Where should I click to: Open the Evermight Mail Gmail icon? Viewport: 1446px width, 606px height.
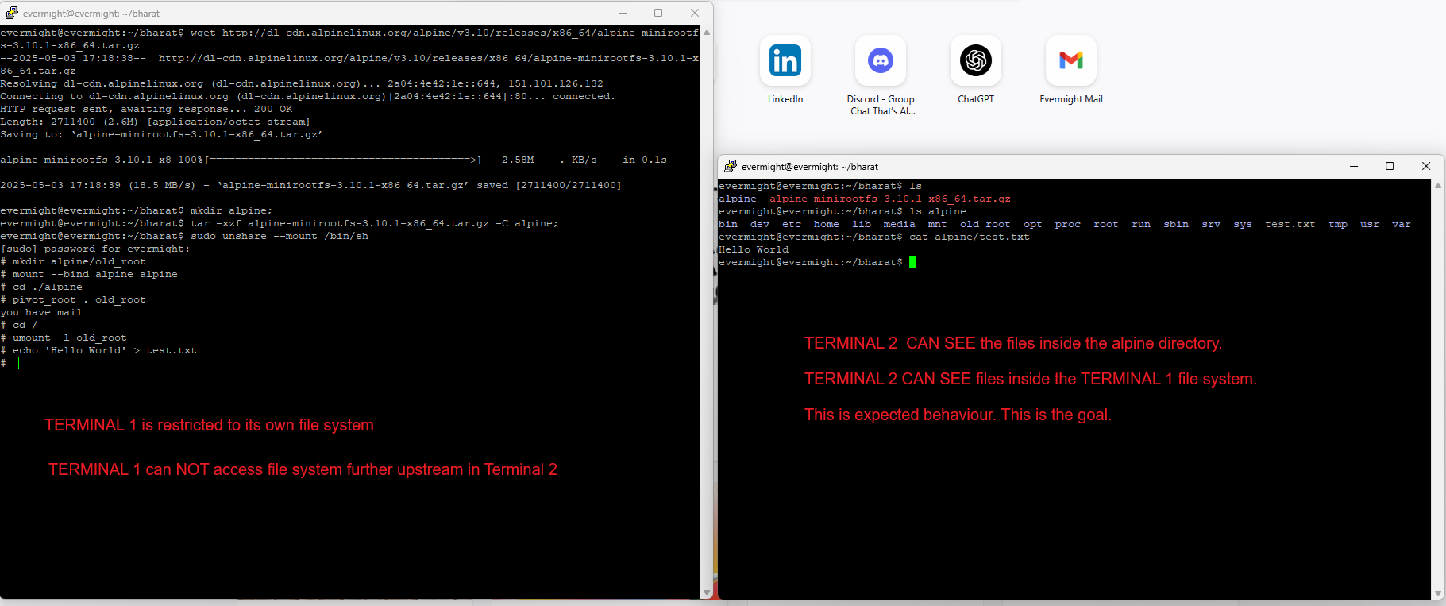pos(1070,61)
